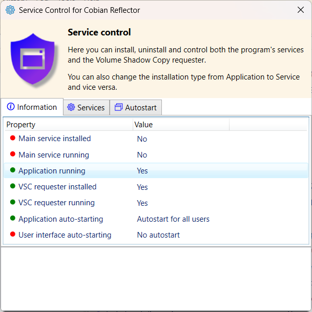The height and width of the screenshot is (312, 312).
Task: Click the gear icon in title bar
Action: (10, 10)
